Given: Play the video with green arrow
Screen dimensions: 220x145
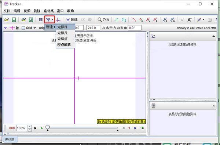Looking at the screenshot, I should point(42,128).
